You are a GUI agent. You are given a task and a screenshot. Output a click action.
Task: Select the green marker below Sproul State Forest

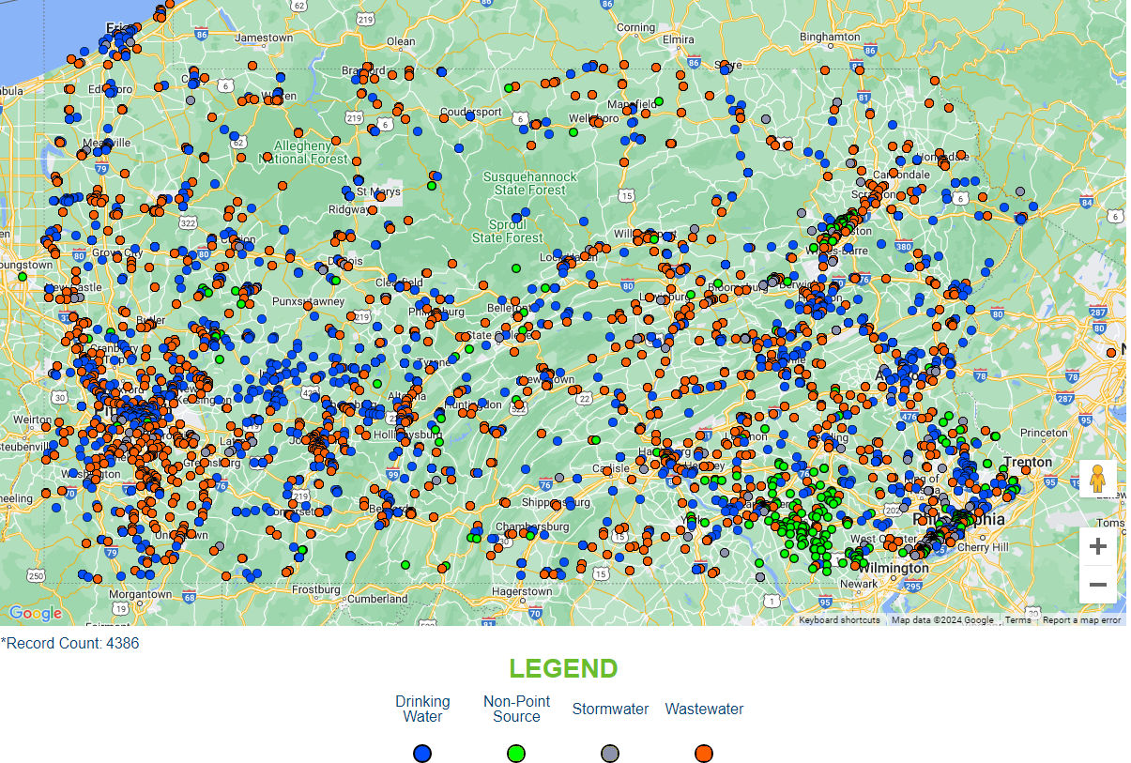(516, 267)
